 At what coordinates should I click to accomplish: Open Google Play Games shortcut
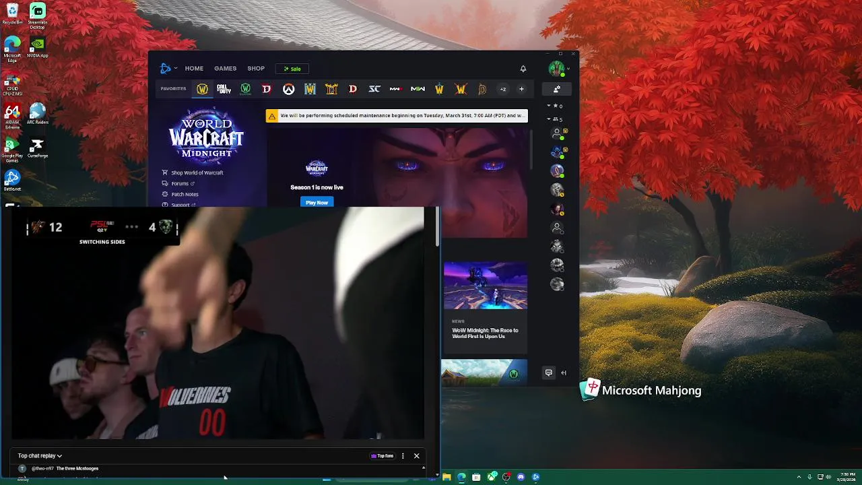click(x=12, y=150)
